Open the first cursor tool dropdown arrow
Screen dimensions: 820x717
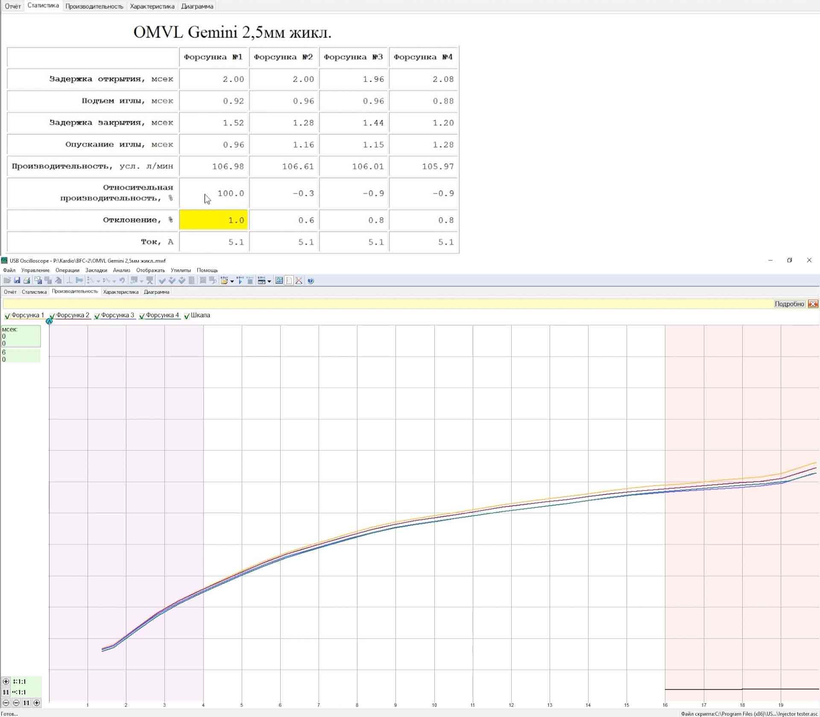point(98,281)
